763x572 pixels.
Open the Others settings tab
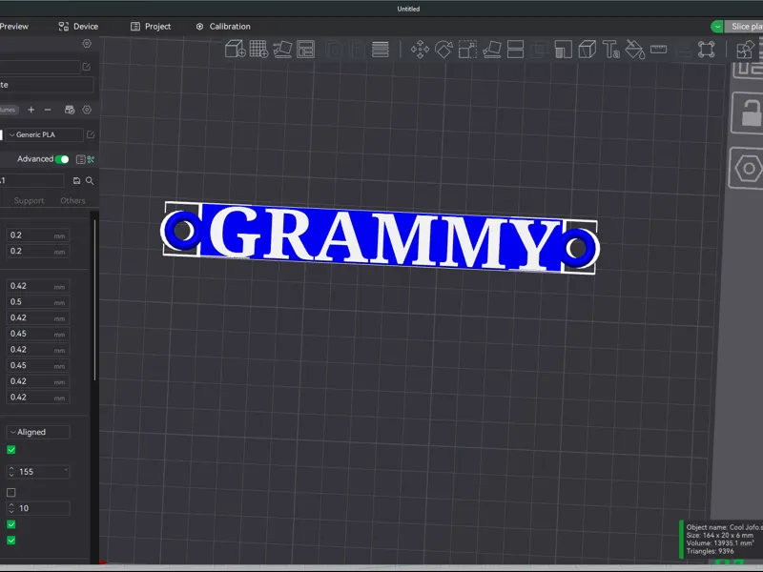[72, 200]
